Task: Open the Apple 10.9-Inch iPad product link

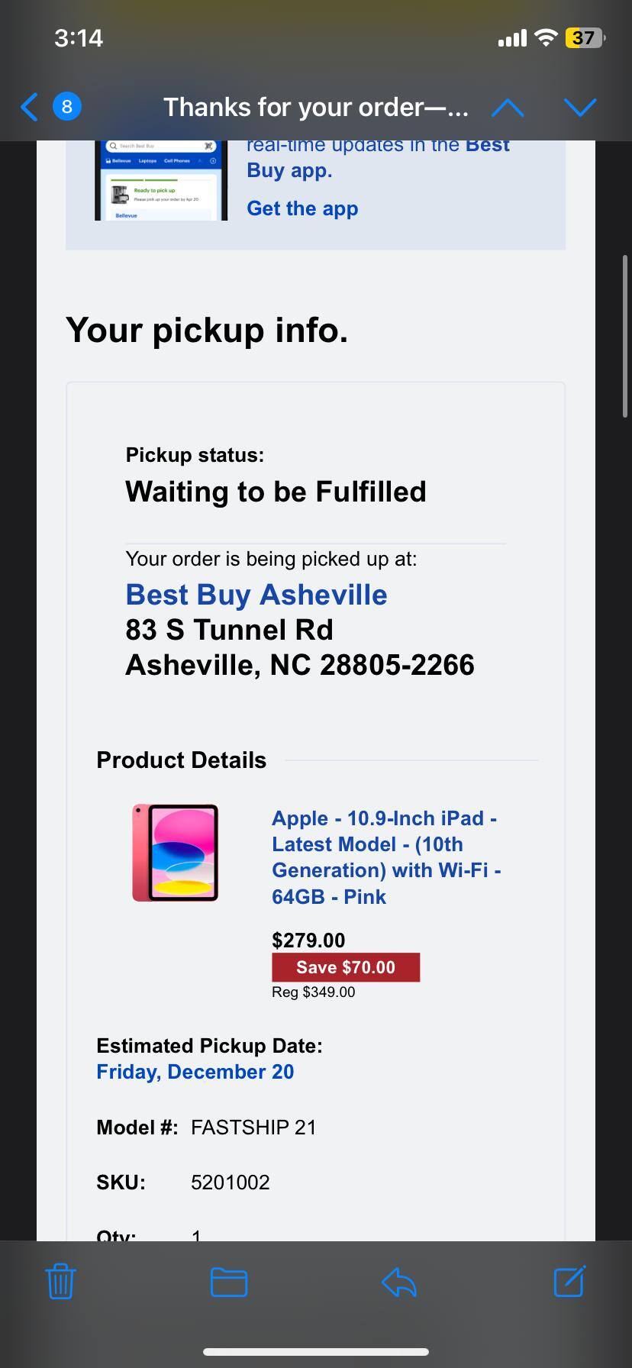Action: 385,857
